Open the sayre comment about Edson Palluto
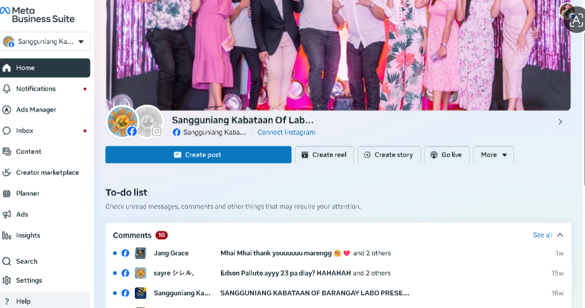Viewport: 585px width, 308px height. [338, 273]
